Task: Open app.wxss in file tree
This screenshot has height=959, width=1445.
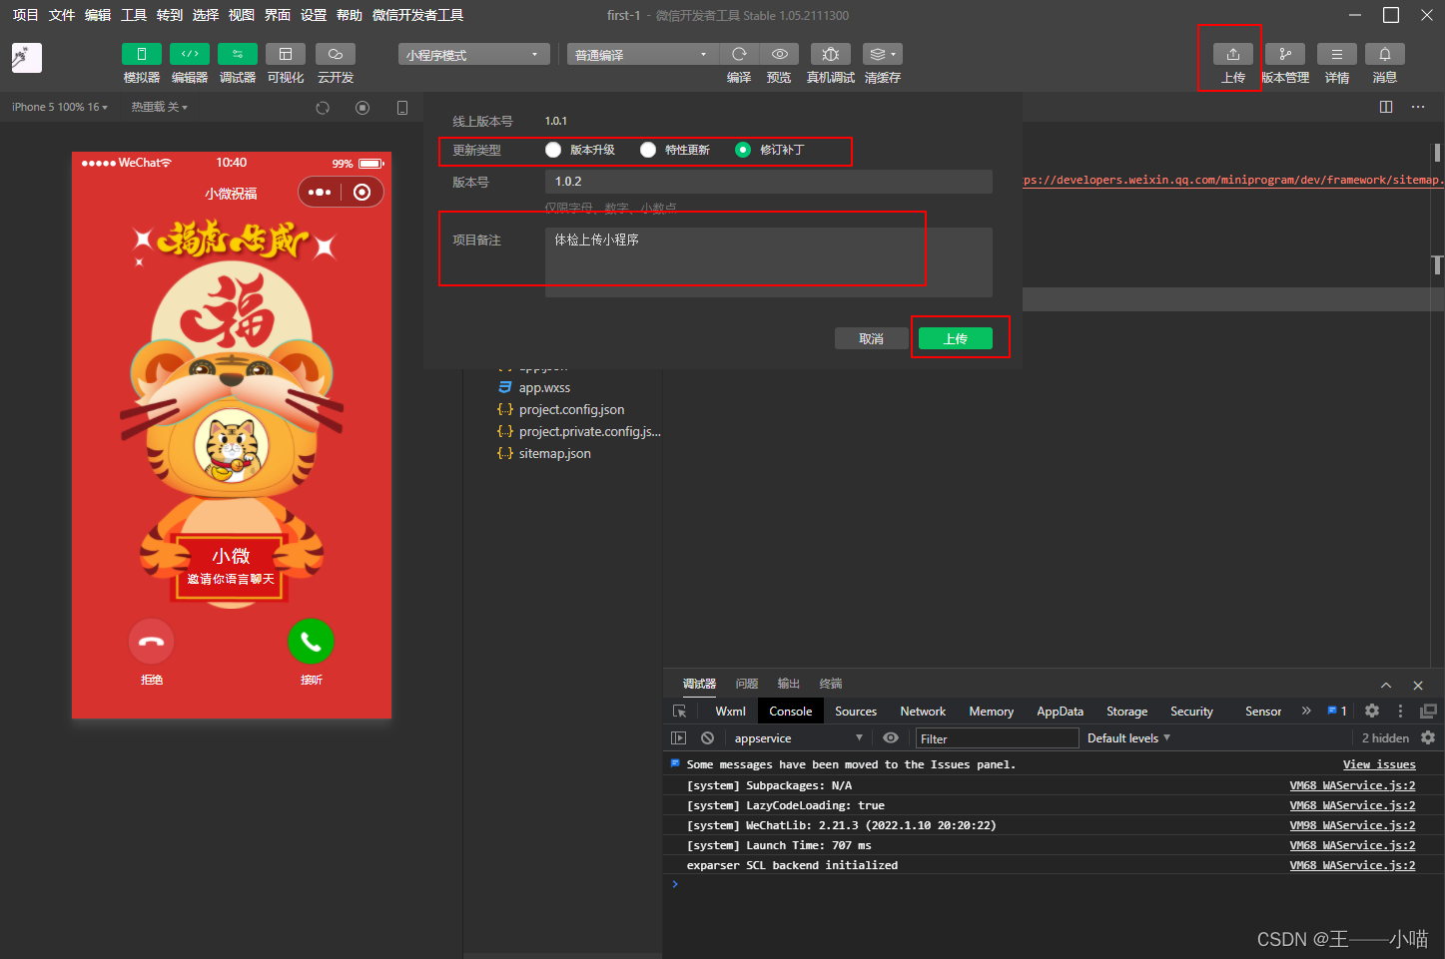Action: (534, 387)
